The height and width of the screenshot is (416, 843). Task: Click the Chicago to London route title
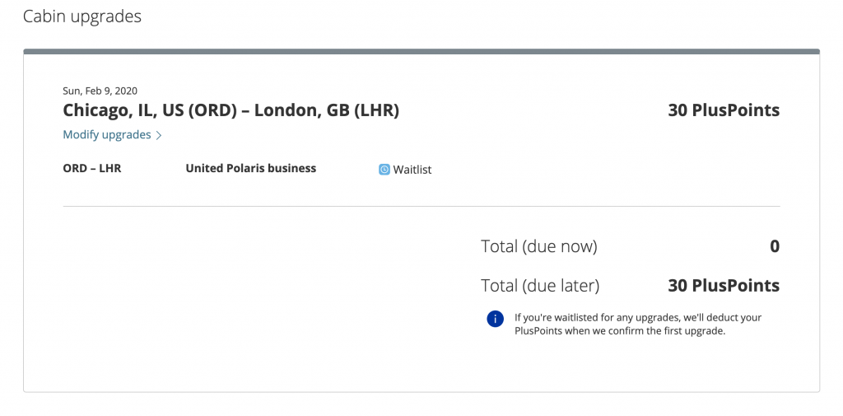[x=231, y=110]
